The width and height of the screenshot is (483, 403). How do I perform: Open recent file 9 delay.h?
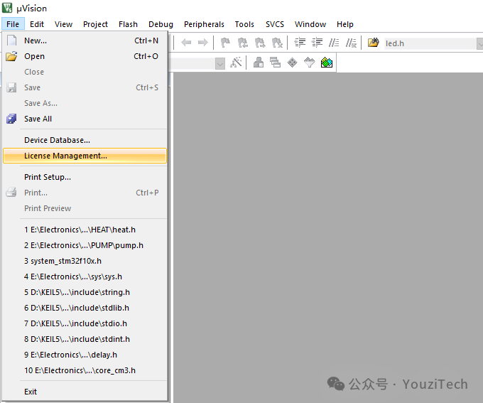pos(85,355)
